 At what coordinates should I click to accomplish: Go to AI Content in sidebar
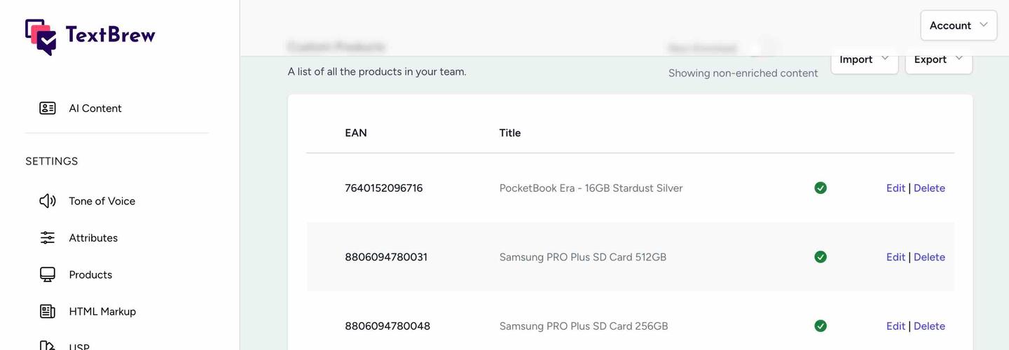(95, 108)
